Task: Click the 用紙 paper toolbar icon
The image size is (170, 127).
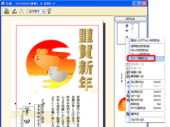Action: (x=6, y=11)
